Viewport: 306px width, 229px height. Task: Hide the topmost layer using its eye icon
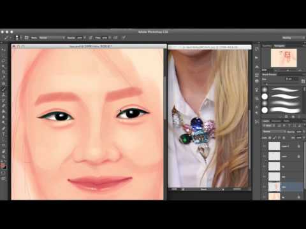point(265,146)
